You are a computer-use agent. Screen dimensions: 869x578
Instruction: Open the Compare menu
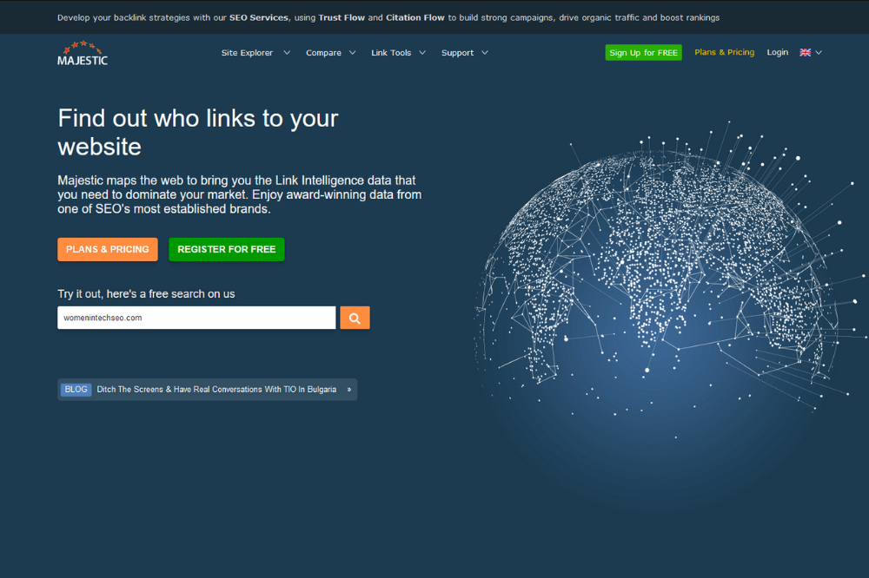point(323,53)
